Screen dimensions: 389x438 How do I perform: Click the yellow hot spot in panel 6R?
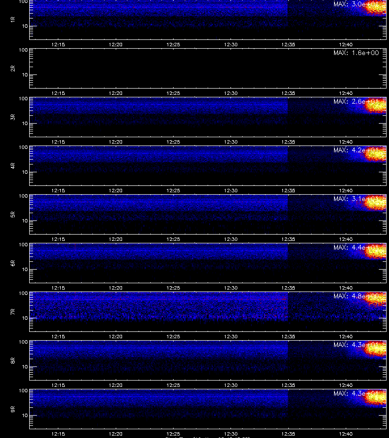pos(376,252)
